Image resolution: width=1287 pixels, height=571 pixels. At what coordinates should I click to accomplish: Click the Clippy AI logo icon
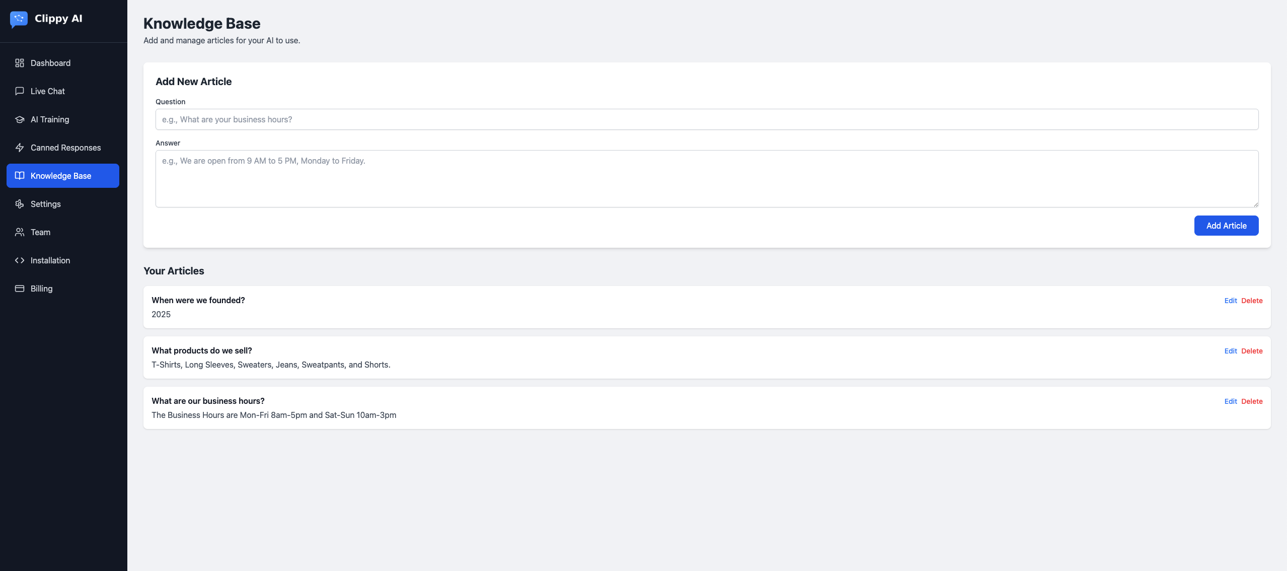click(x=19, y=19)
